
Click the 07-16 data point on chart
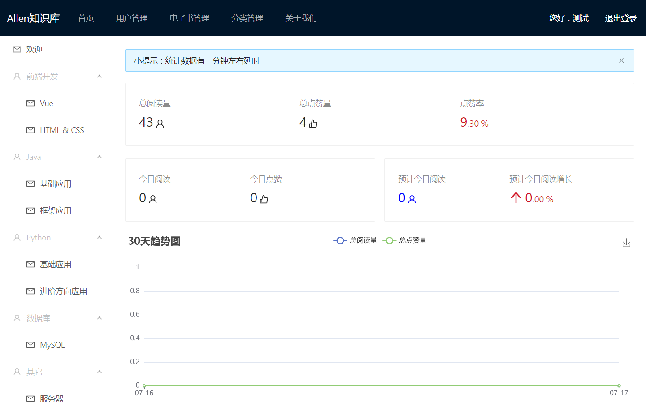pos(144,386)
